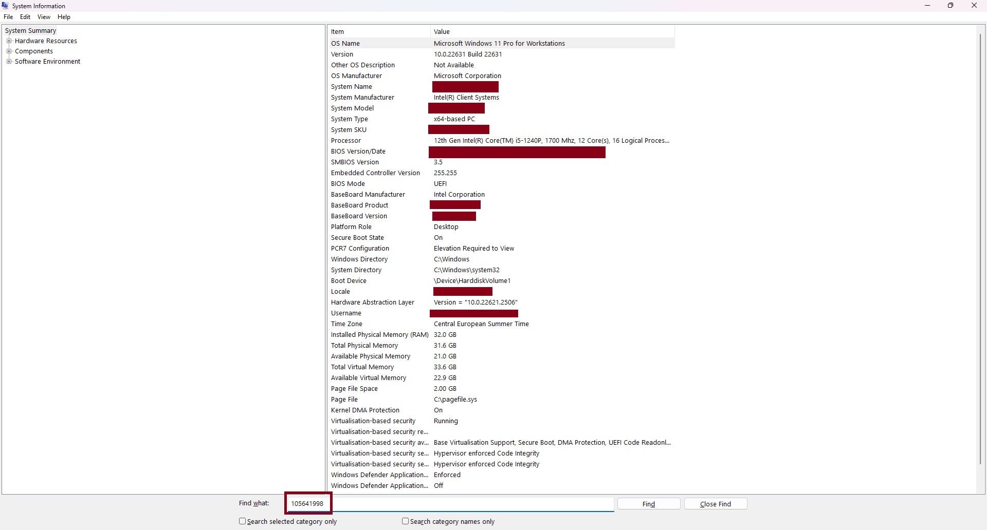Select the OS Name row
The width and height of the screenshot is (987, 530).
pos(501,44)
